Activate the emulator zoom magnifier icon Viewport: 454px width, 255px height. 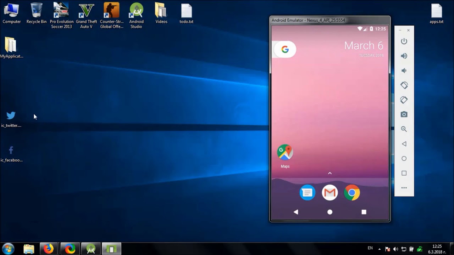pos(404,129)
